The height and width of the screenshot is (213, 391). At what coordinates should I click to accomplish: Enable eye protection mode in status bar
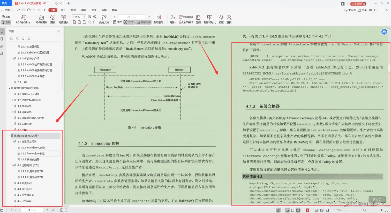point(278,210)
